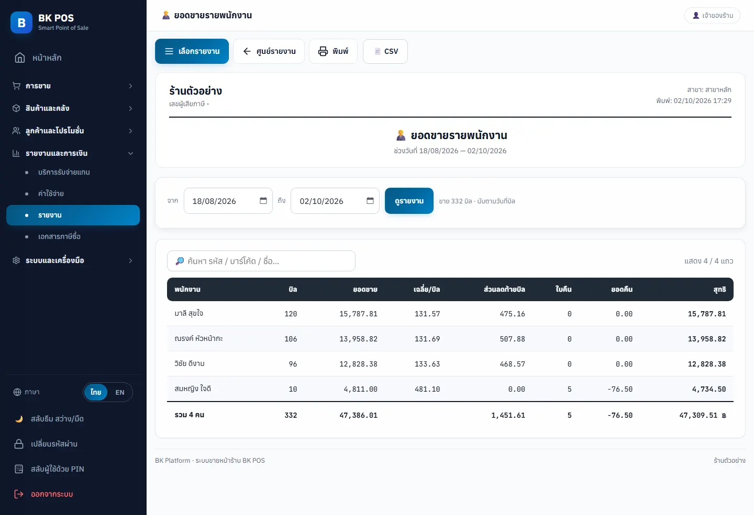Click the home icon beside หน้าหลัก
The height and width of the screenshot is (515, 754).
click(20, 58)
